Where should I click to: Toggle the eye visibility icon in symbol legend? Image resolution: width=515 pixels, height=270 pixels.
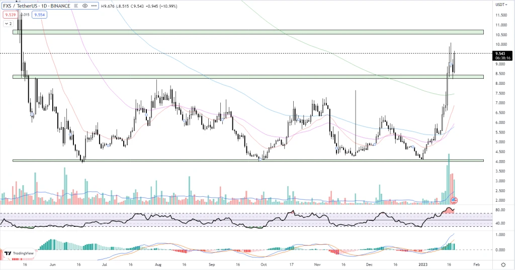tap(85, 6)
